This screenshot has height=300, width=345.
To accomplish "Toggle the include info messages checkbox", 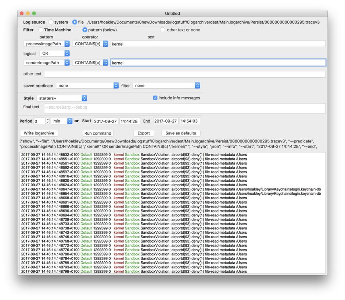I will click(155, 98).
